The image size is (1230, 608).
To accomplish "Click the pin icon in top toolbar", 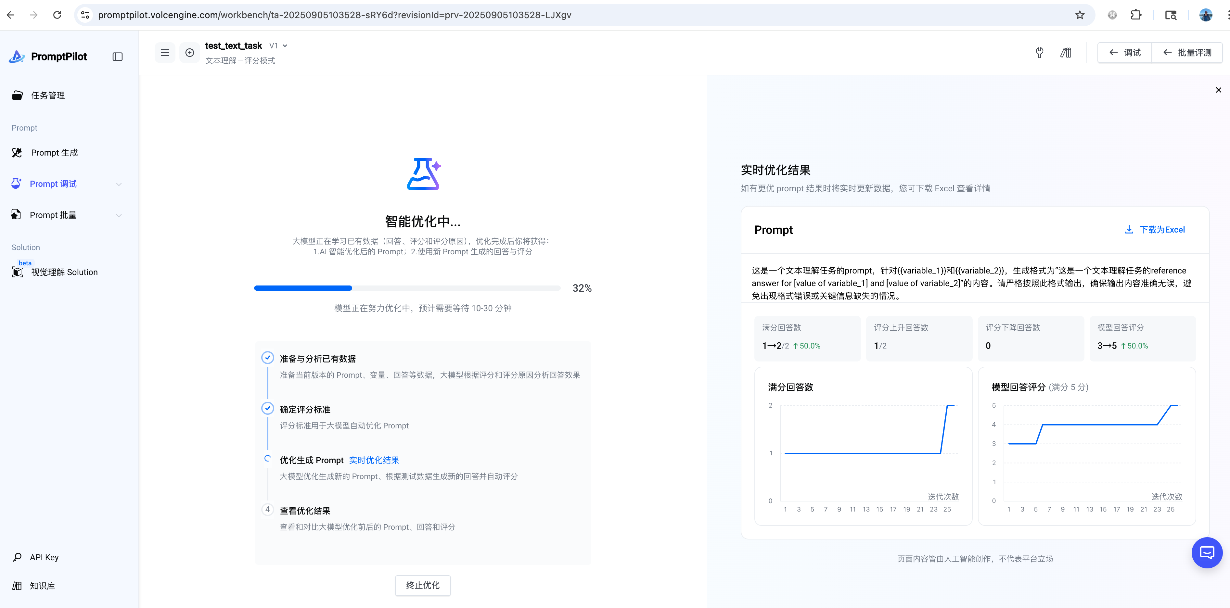I will (x=1039, y=53).
